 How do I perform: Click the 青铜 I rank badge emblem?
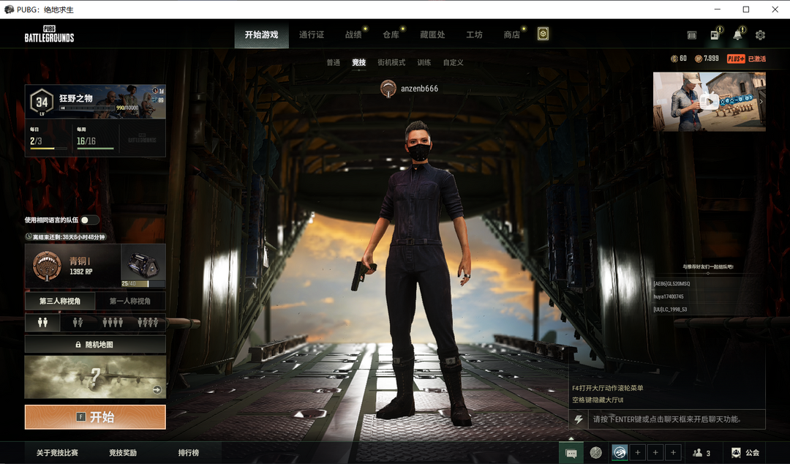(x=47, y=266)
